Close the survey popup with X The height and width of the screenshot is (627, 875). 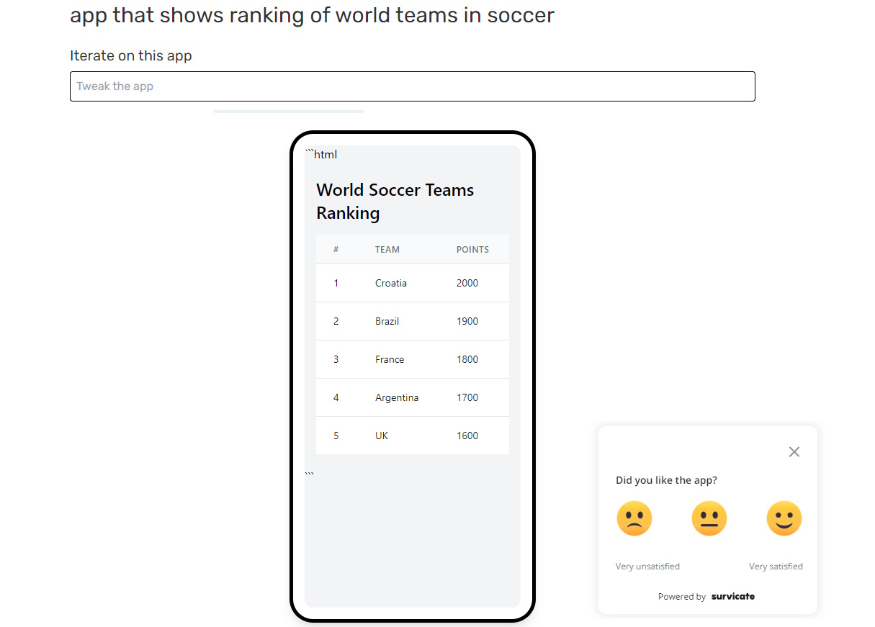[794, 452]
